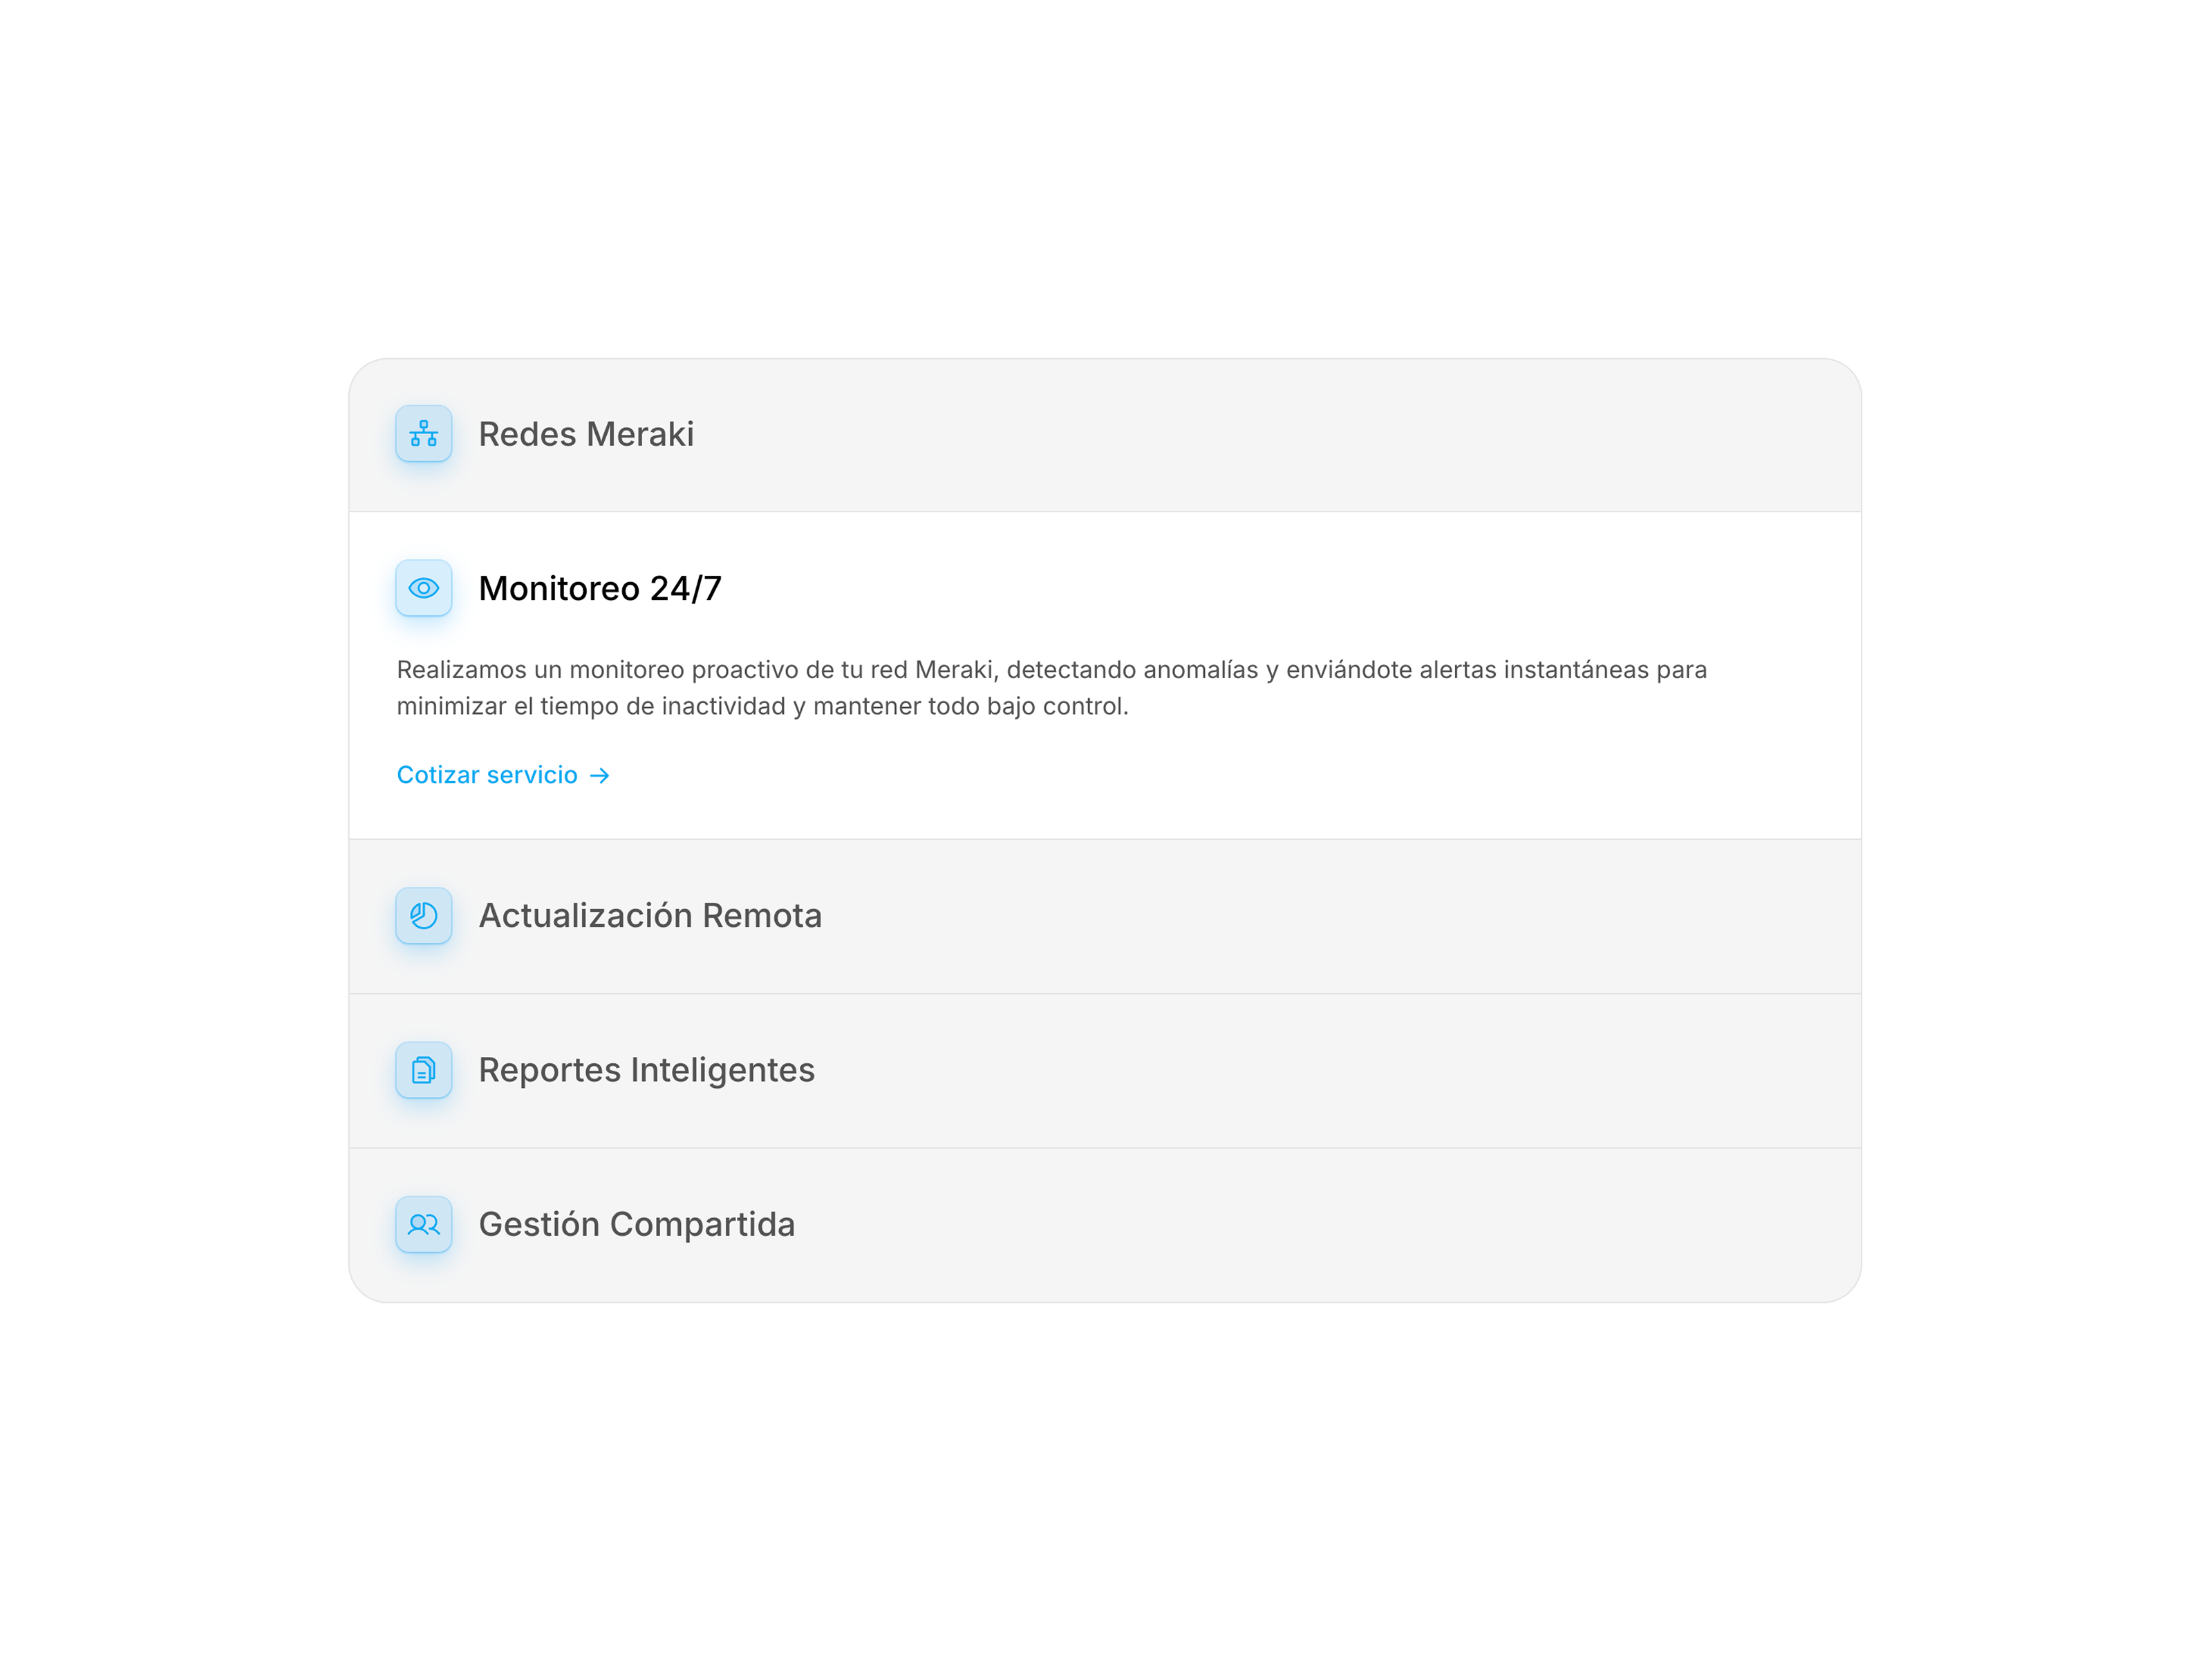The image size is (2212, 1659).
Task: Click the pie chart icon for Actualización Remota
Action: (x=423, y=915)
